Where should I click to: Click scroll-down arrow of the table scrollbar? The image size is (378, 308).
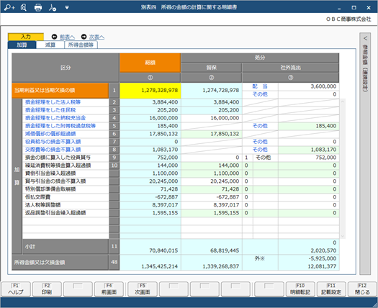point(342,236)
